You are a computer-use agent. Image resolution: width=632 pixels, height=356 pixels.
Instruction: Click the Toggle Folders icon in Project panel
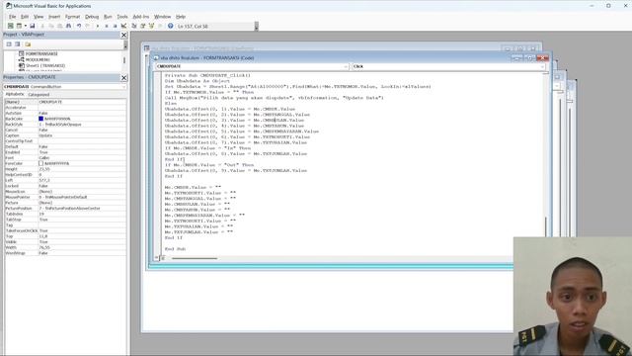pyautogui.click(x=28, y=44)
